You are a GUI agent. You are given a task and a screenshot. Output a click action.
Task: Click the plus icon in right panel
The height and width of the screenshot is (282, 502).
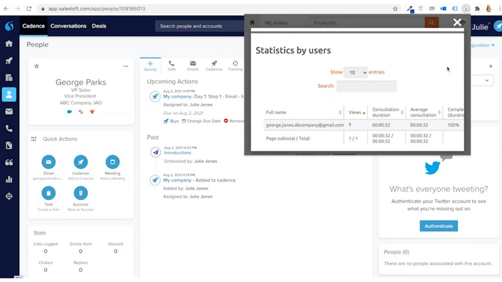click(x=491, y=66)
